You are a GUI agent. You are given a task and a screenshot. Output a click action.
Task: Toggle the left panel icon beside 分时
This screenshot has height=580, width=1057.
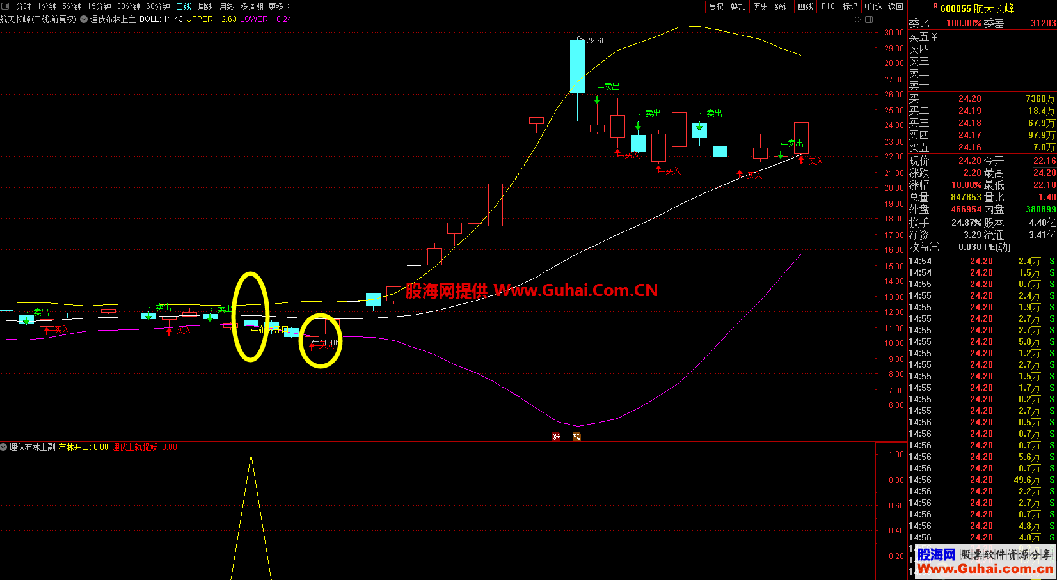[x=6, y=6]
